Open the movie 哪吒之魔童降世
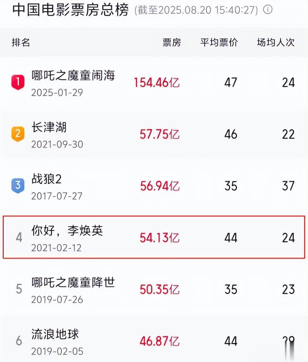308x362 pixels. tap(73, 282)
